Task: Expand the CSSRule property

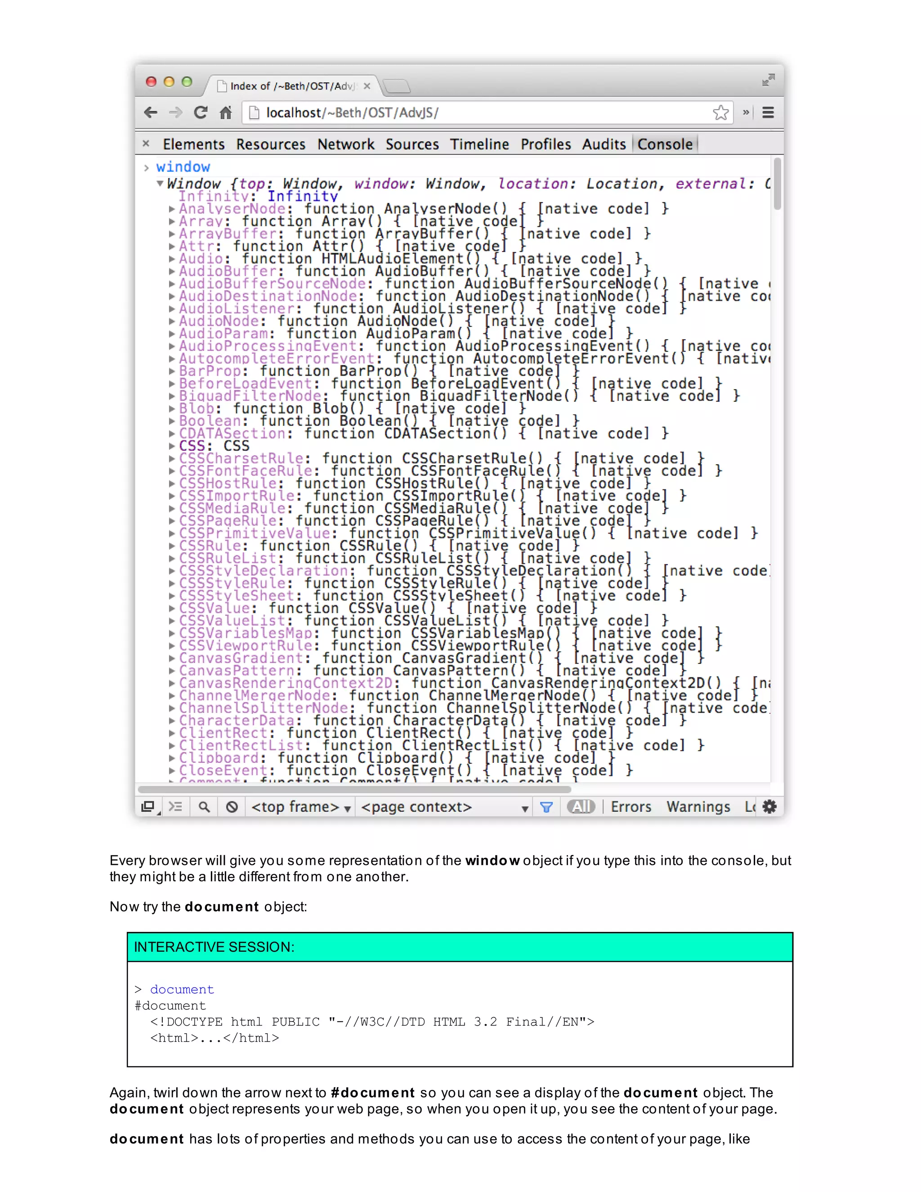Action: [x=172, y=546]
